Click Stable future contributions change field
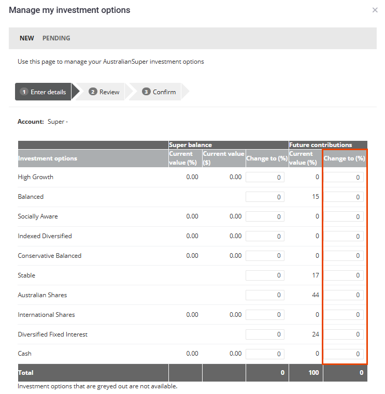This screenshot has width=385, height=394. coord(344,275)
